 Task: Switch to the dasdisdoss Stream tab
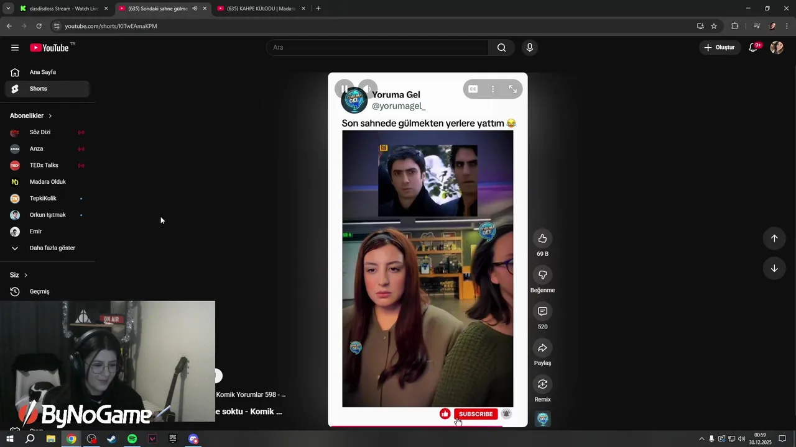pos(63,9)
